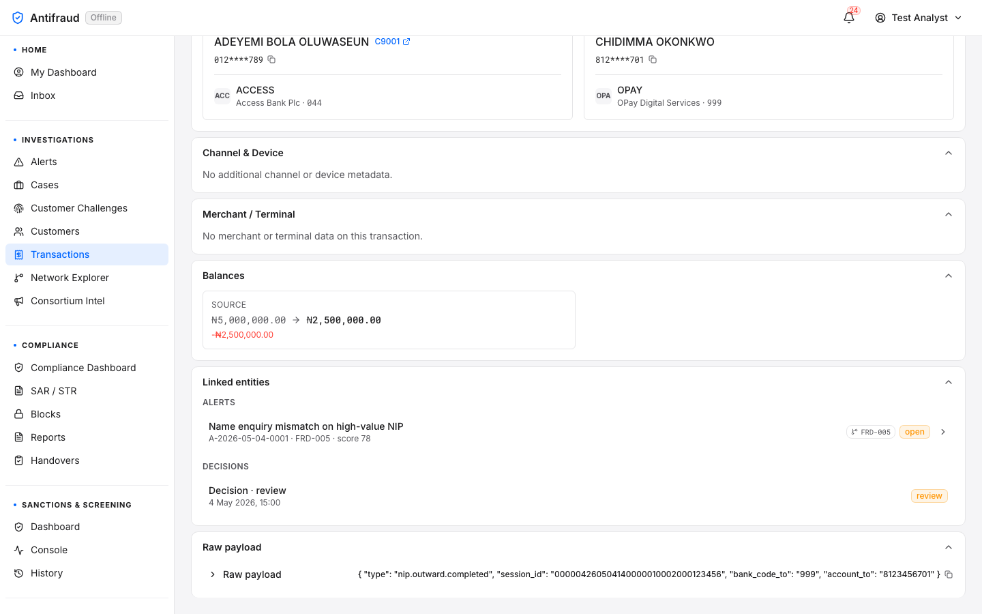
Task: Click the Console activity icon
Action: coord(19,550)
